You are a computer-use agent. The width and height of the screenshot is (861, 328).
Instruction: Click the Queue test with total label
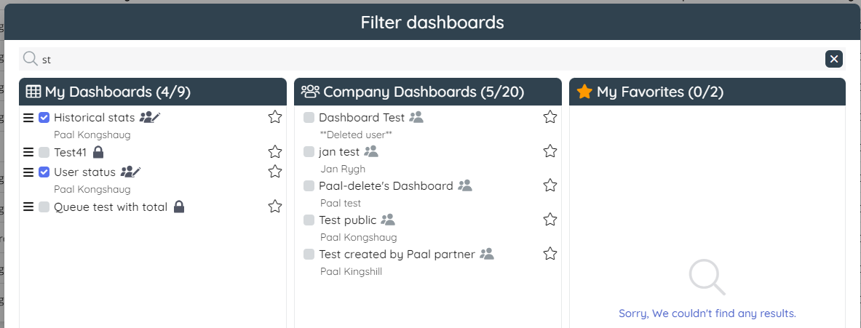(x=111, y=207)
